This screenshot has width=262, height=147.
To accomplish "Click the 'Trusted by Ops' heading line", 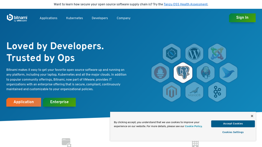I will (41, 58).
